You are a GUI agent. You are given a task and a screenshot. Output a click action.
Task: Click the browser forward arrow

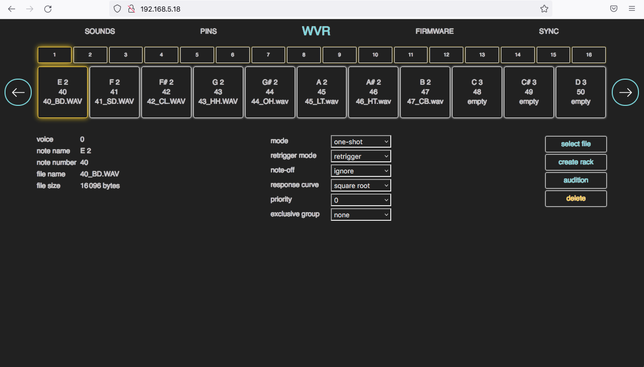pyautogui.click(x=30, y=9)
